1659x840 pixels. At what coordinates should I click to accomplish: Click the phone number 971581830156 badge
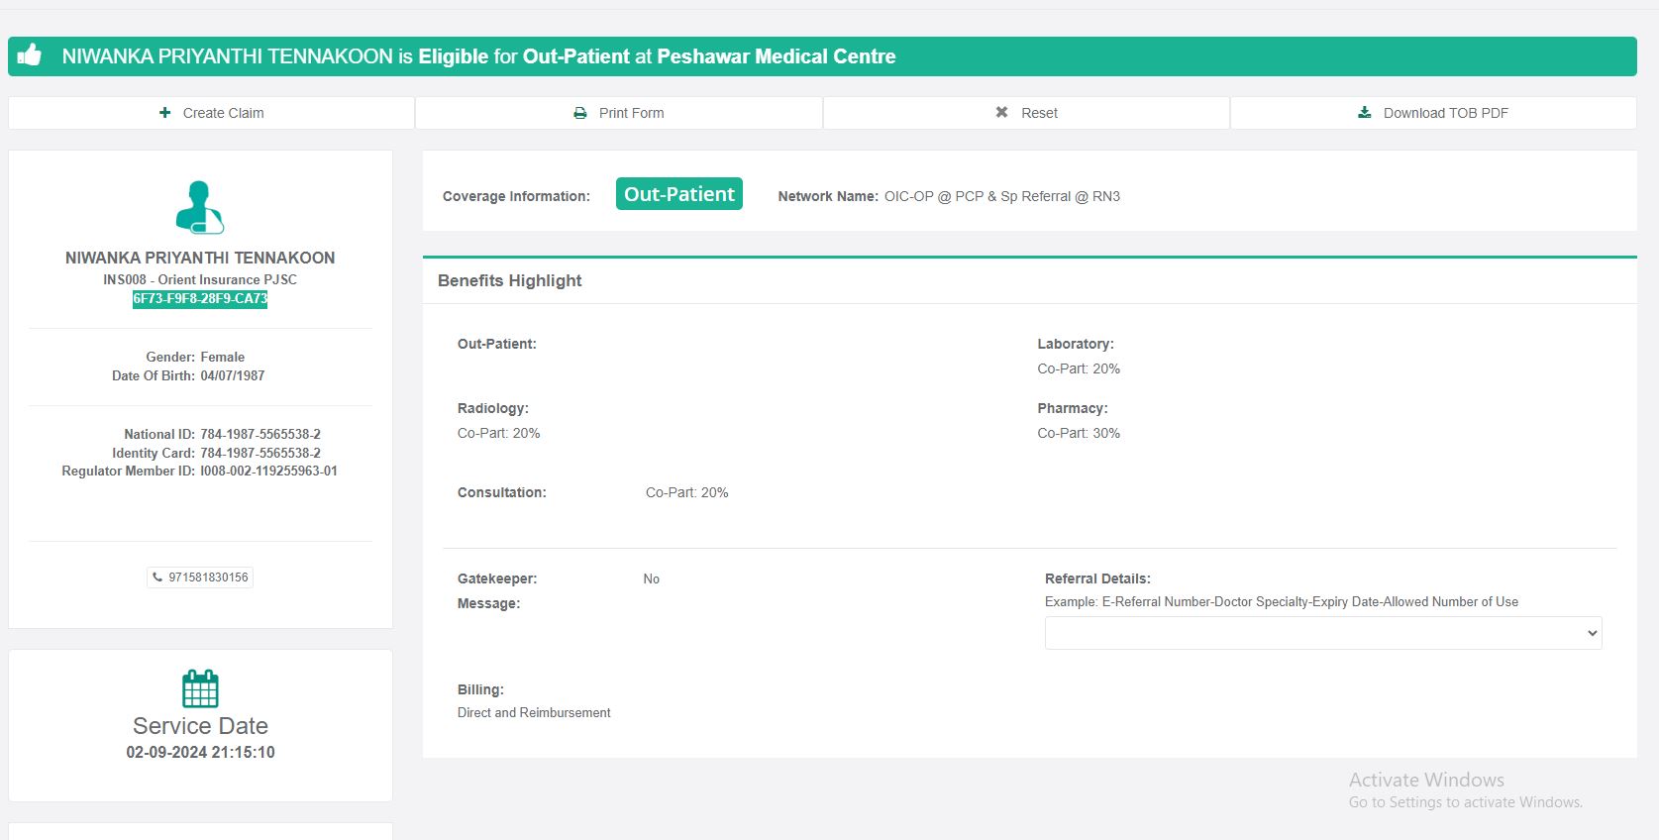208,577
